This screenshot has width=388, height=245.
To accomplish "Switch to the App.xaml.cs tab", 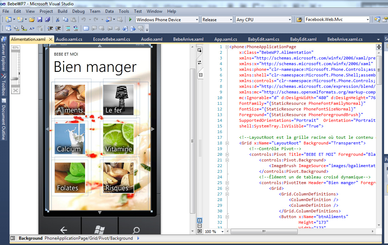I will click(x=225, y=39).
